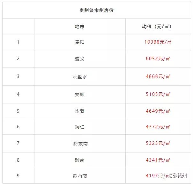Click the 毕节 city cell
193x184 pixels.
(80, 111)
